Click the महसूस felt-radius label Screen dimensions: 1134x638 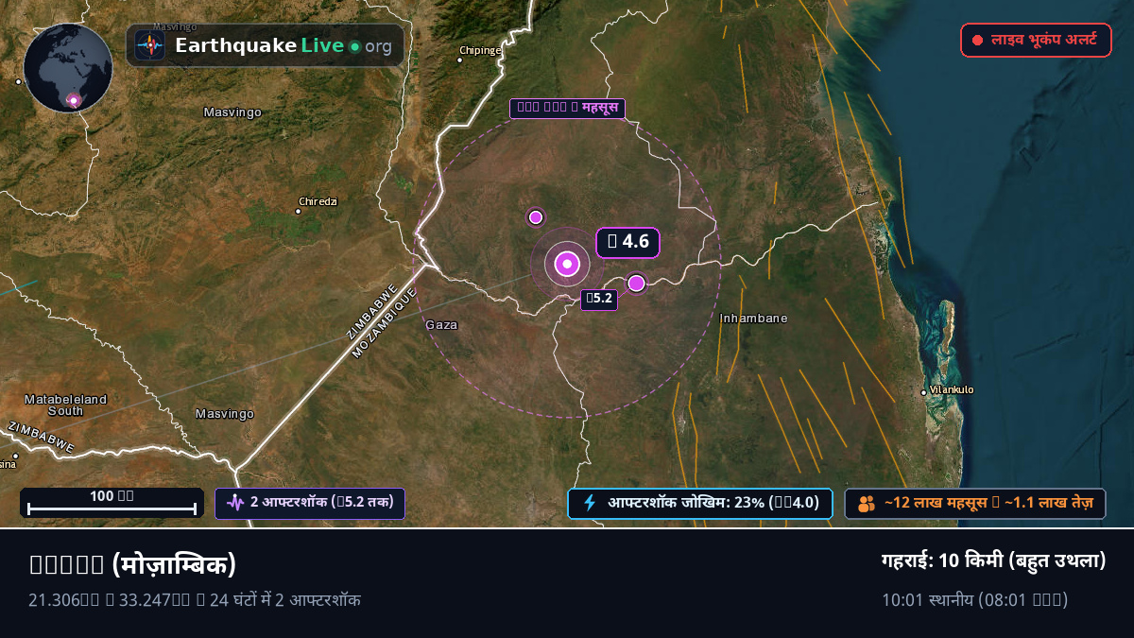click(x=567, y=108)
